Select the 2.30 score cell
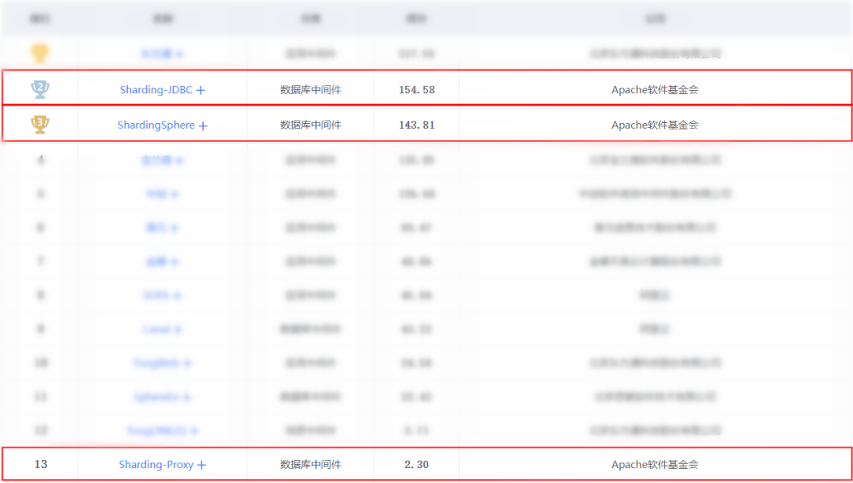 (x=417, y=465)
